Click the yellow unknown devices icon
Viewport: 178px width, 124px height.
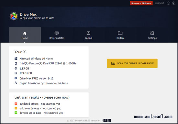pos(16,108)
